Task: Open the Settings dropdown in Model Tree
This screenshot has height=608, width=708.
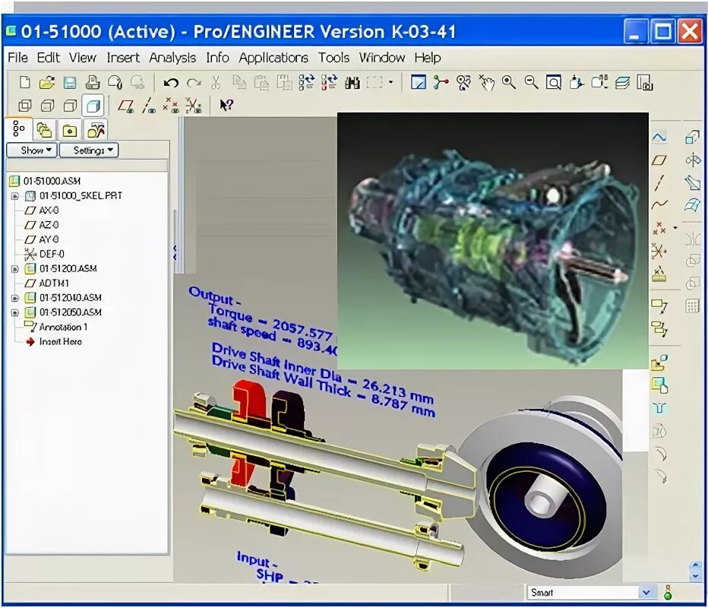Action: (x=88, y=150)
